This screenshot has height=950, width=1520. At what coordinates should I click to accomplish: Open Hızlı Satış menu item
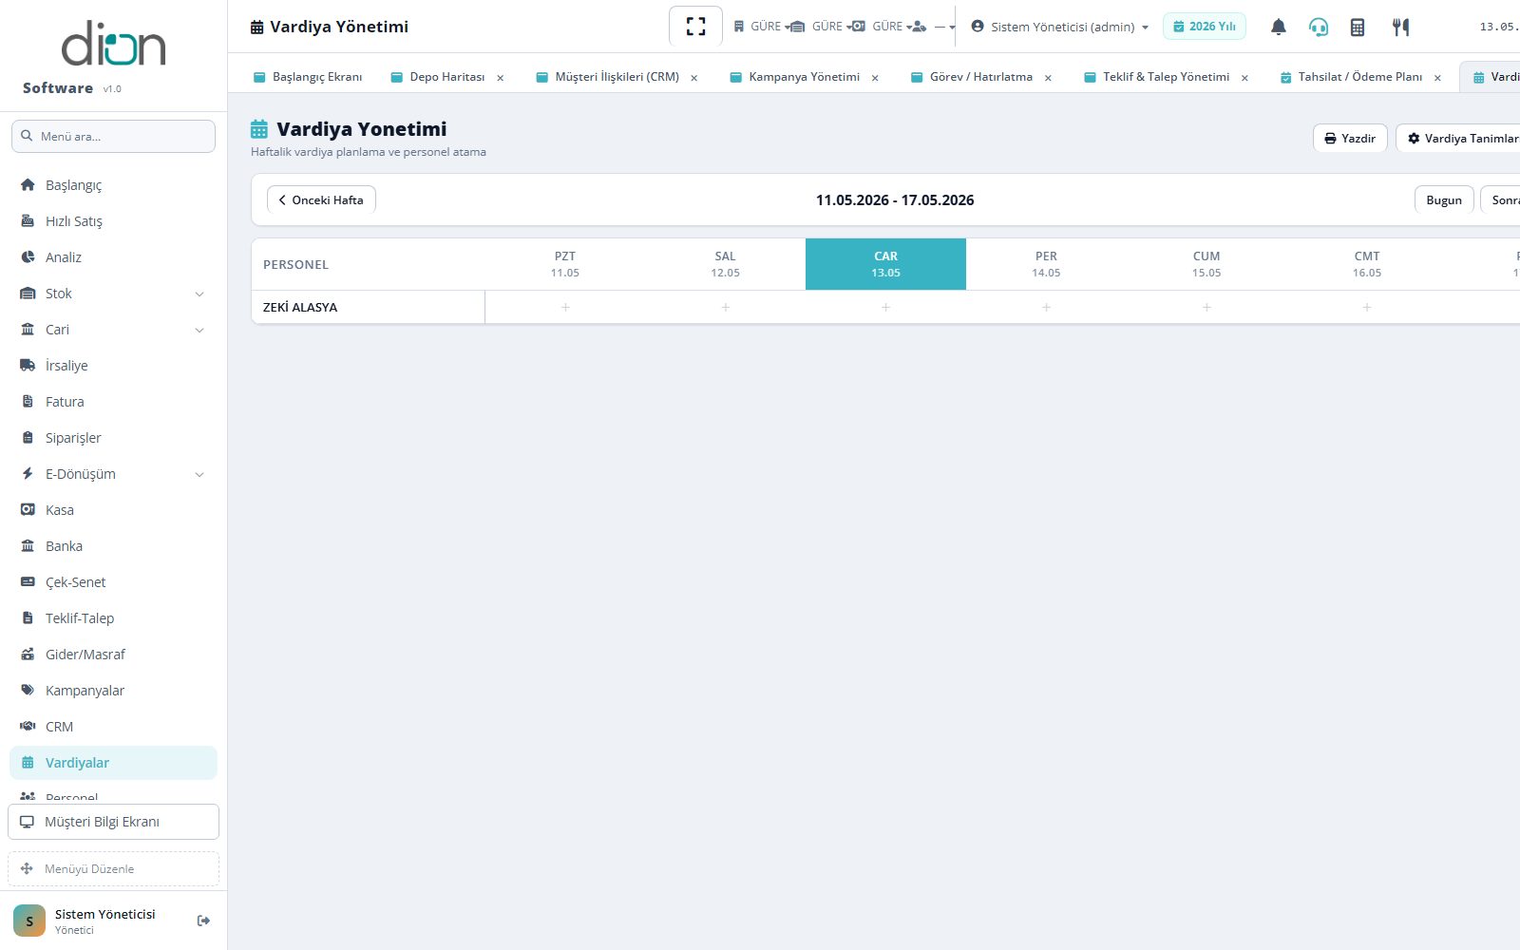[x=113, y=221]
